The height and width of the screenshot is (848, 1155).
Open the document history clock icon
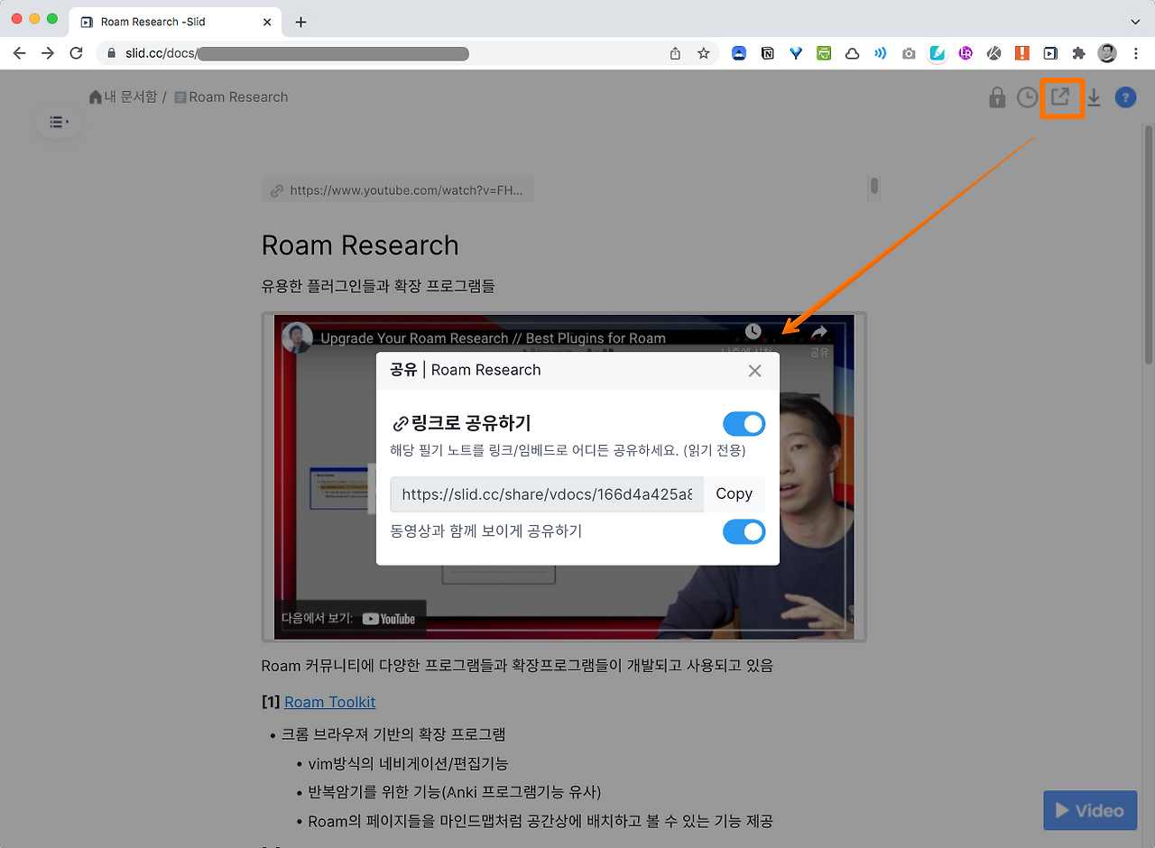click(1027, 97)
